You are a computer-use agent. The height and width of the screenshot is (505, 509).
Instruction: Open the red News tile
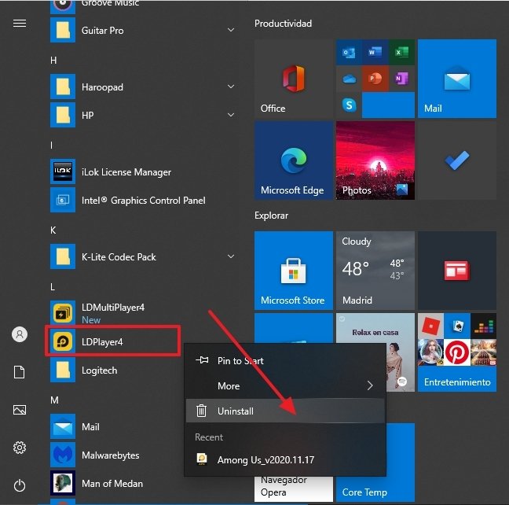(x=457, y=271)
